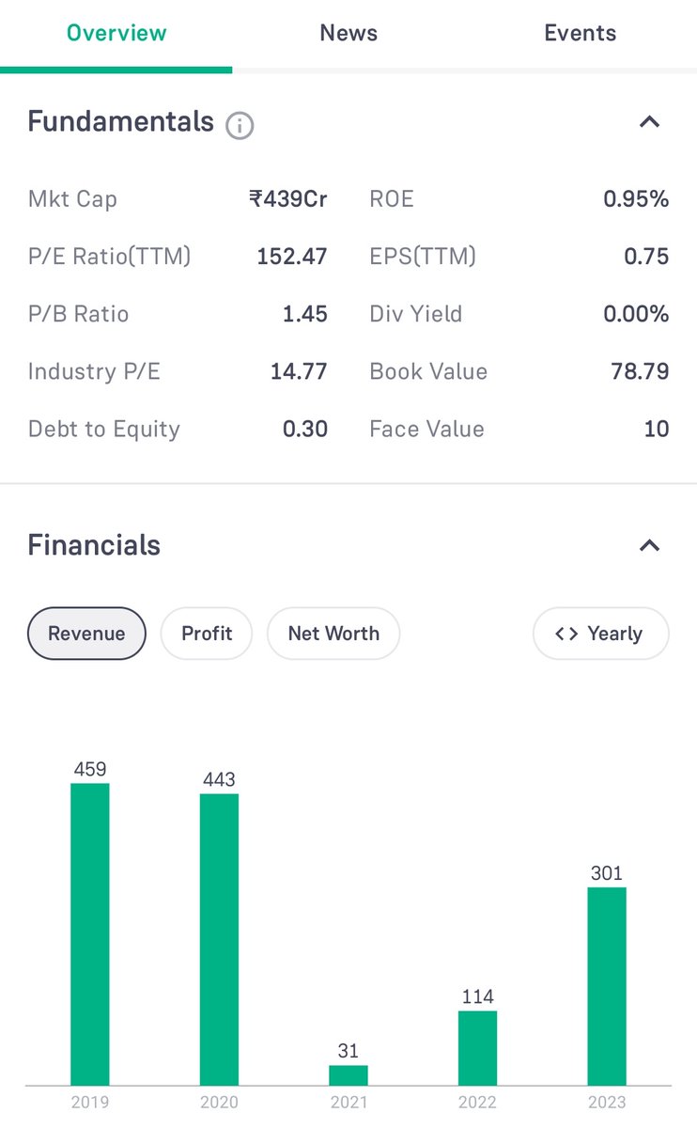Image resolution: width=697 pixels, height=1128 pixels.
Task: Select the Net Worth chip
Action: pyautogui.click(x=333, y=634)
